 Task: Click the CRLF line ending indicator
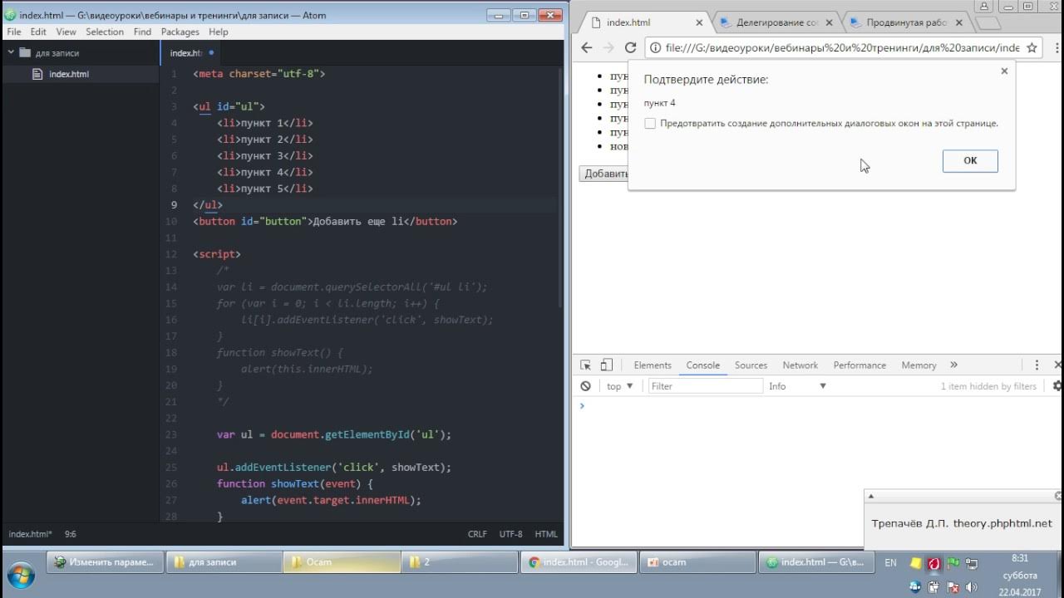tap(477, 534)
